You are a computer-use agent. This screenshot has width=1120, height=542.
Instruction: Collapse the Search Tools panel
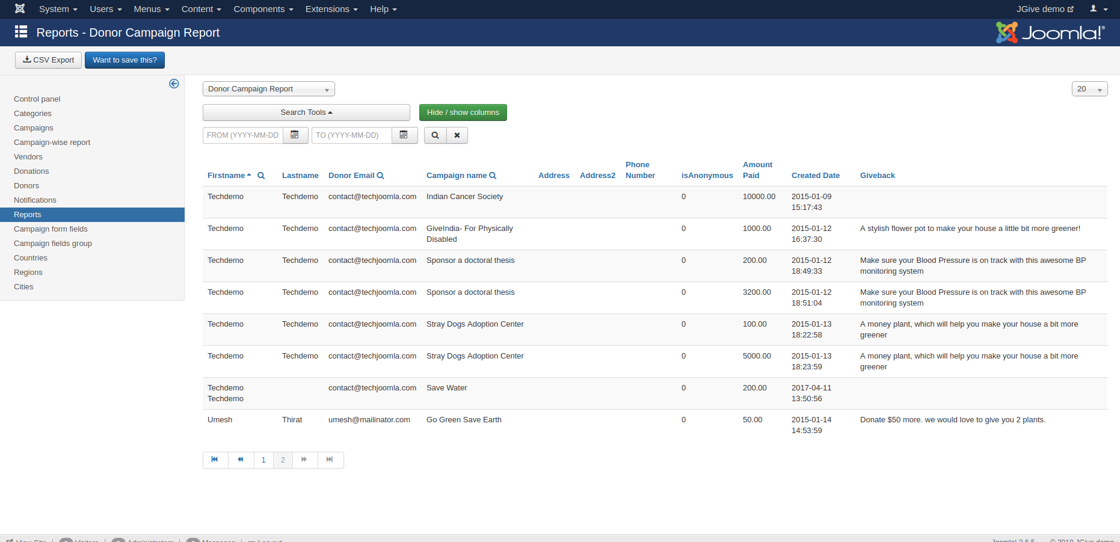[x=306, y=112]
